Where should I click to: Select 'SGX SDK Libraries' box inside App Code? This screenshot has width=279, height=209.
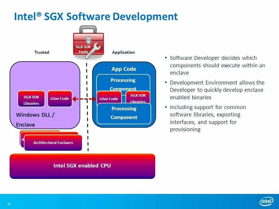pos(138,98)
